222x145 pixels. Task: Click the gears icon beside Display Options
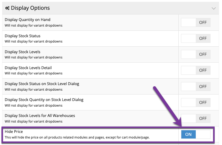[7, 8]
